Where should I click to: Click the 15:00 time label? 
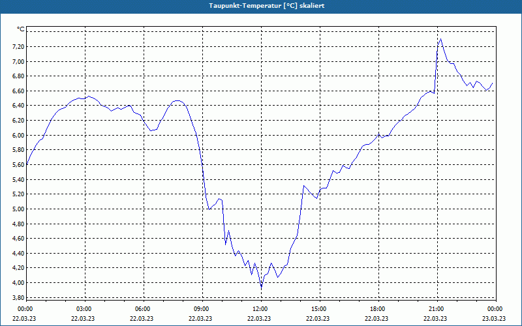[320, 309]
